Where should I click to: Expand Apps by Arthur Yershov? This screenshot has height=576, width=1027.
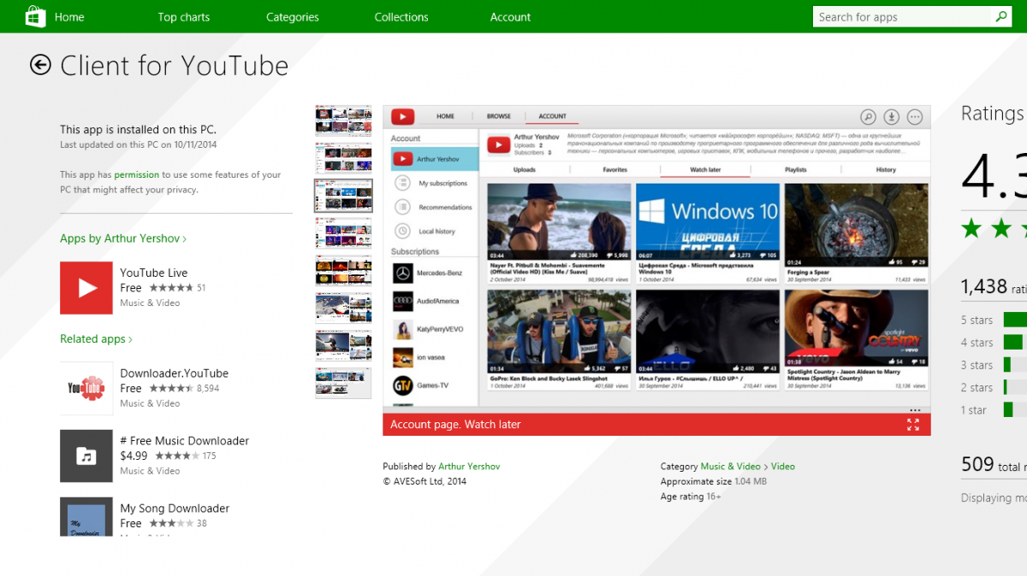(x=123, y=238)
